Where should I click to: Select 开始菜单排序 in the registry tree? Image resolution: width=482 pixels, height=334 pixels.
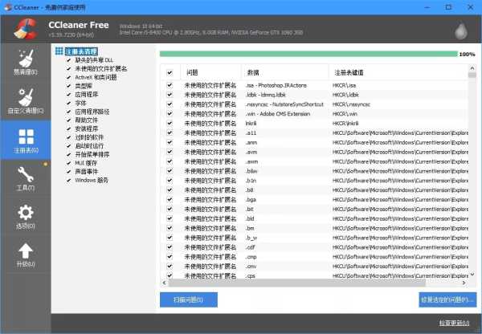point(92,155)
